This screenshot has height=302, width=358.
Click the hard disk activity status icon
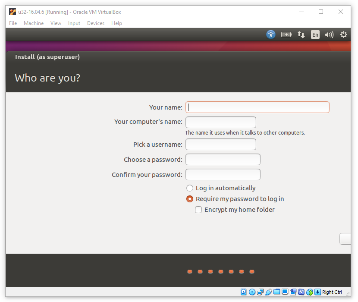click(x=244, y=292)
